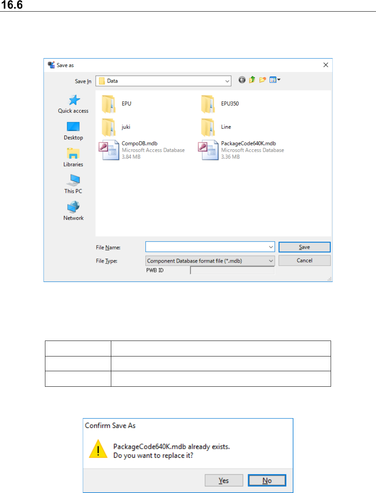Click Cancel in Save as dialog
The width and height of the screenshot is (376, 493).
click(x=304, y=261)
